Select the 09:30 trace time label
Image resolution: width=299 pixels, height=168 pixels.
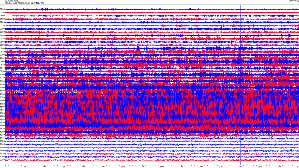(x=2, y=71)
